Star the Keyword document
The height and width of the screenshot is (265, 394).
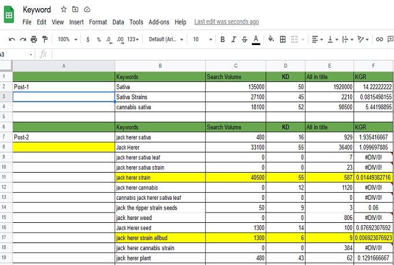click(x=64, y=10)
